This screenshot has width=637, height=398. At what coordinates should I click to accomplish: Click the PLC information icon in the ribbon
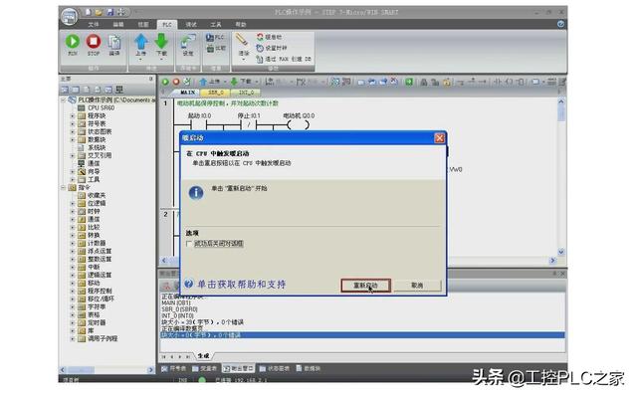pyautogui.click(x=215, y=38)
